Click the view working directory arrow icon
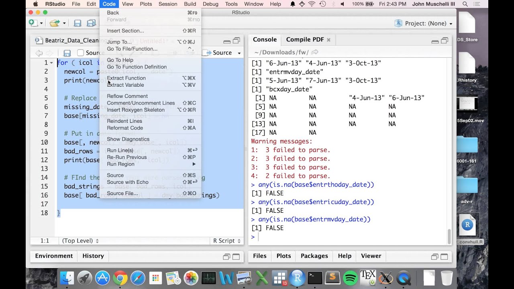Screen dimensions: 514x289 pos(315,52)
